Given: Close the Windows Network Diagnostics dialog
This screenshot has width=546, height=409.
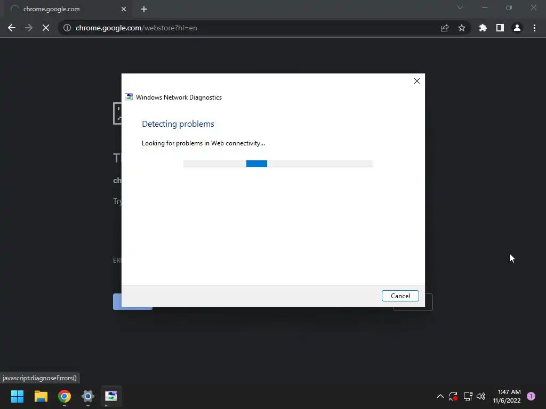Looking at the screenshot, I should [x=417, y=81].
